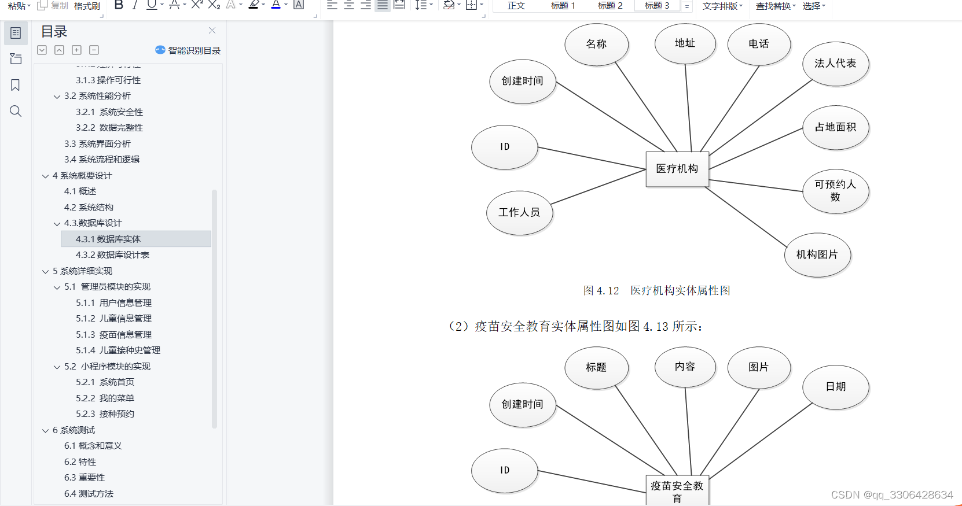962x506 pixels.
Task: Open the 选择 dropdown
Action: click(x=814, y=6)
